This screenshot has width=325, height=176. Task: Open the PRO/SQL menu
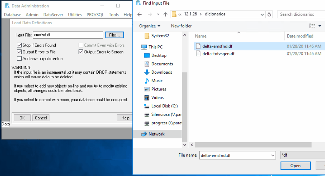click(x=95, y=15)
